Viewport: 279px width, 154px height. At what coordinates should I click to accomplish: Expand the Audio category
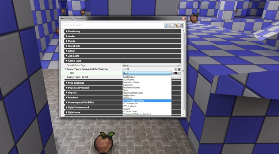point(123,36)
